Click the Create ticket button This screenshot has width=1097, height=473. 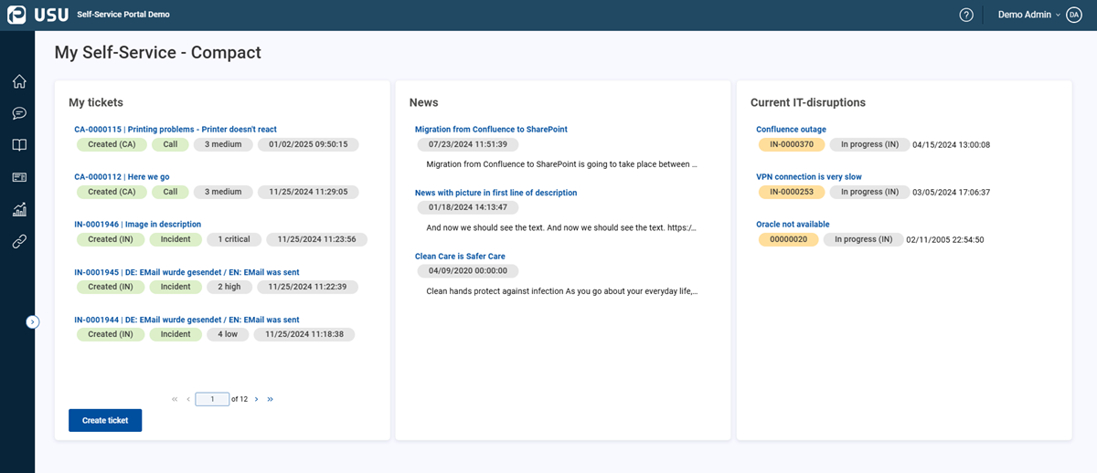click(x=105, y=420)
